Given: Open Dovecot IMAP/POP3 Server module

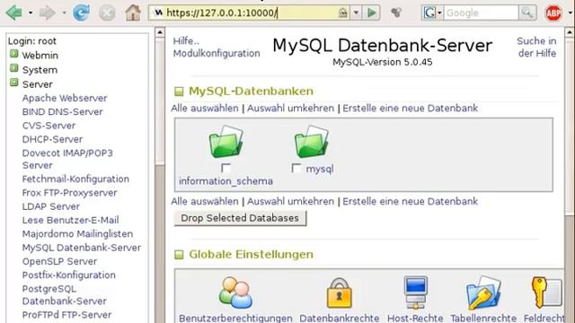Looking at the screenshot, I should point(67,159).
